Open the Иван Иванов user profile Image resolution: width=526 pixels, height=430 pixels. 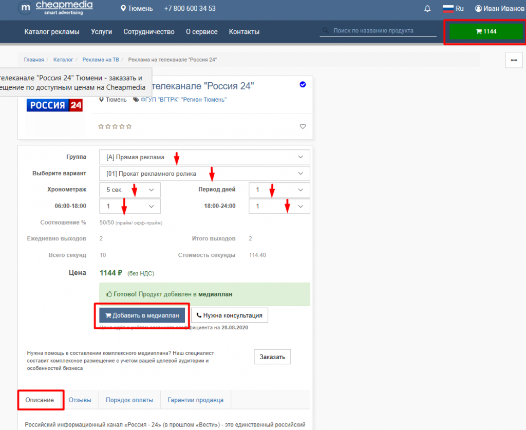(x=499, y=9)
